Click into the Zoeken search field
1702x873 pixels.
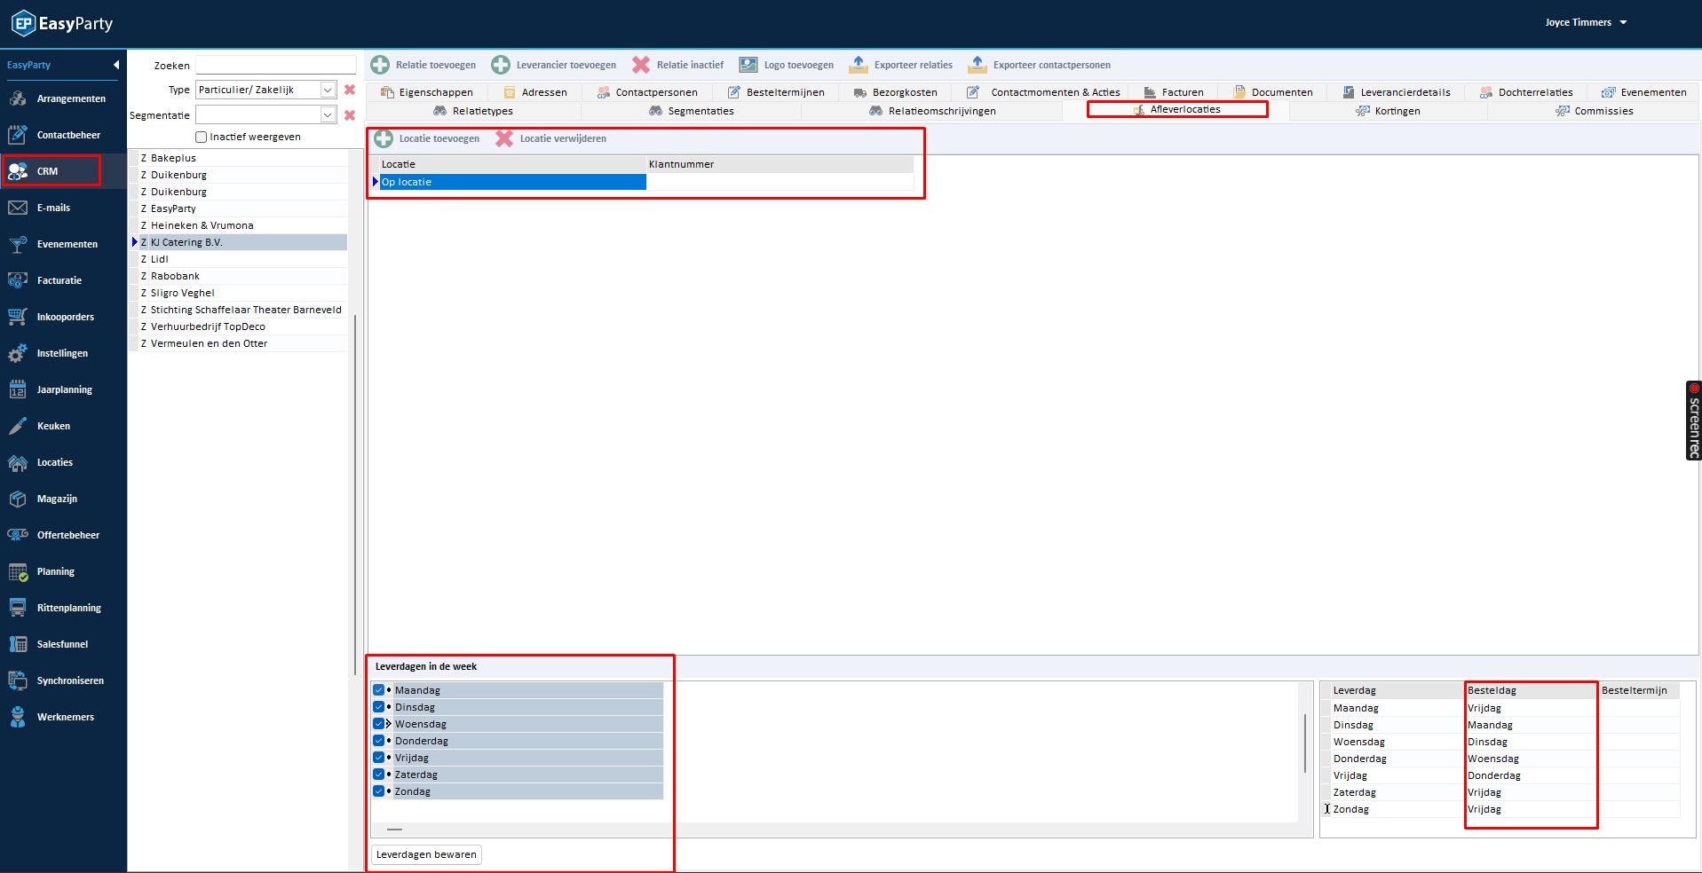275,65
